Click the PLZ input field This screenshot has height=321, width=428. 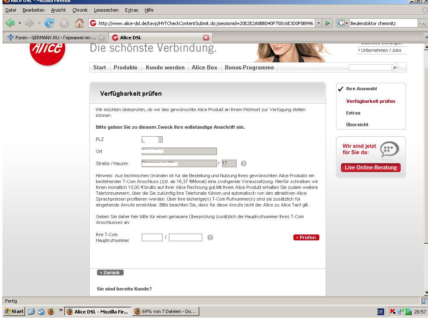click(152, 140)
